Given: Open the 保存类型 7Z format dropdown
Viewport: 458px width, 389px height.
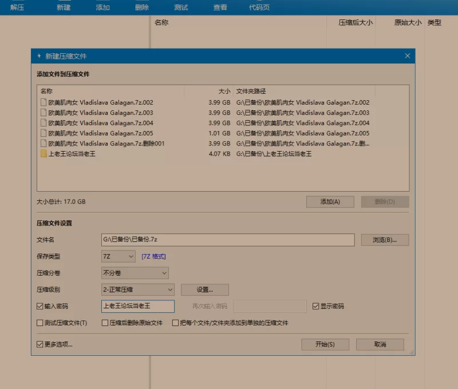Looking at the screenshot, I should (119, 256).
